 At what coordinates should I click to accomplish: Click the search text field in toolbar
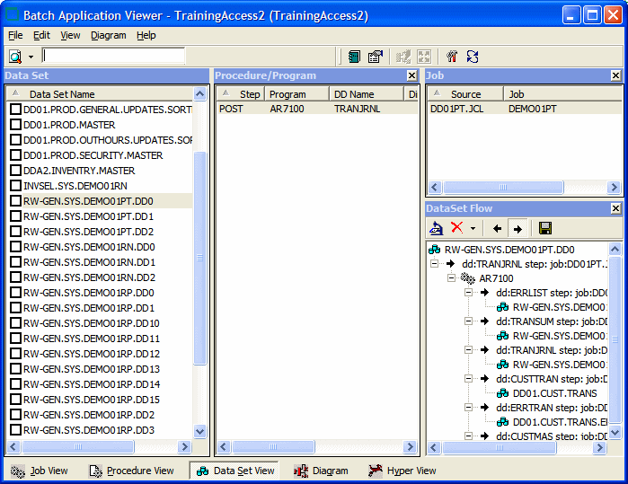[113, 56]
